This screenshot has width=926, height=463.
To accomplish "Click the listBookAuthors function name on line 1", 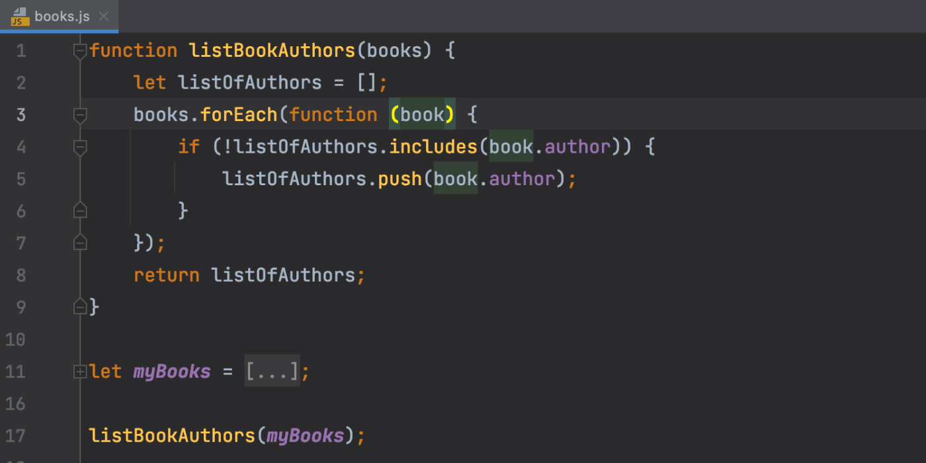I will [x=273, y=51].
